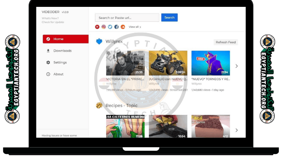Click the Recipes - Topic heading
This screenshot has width=282, height=158.
[122, 106]
